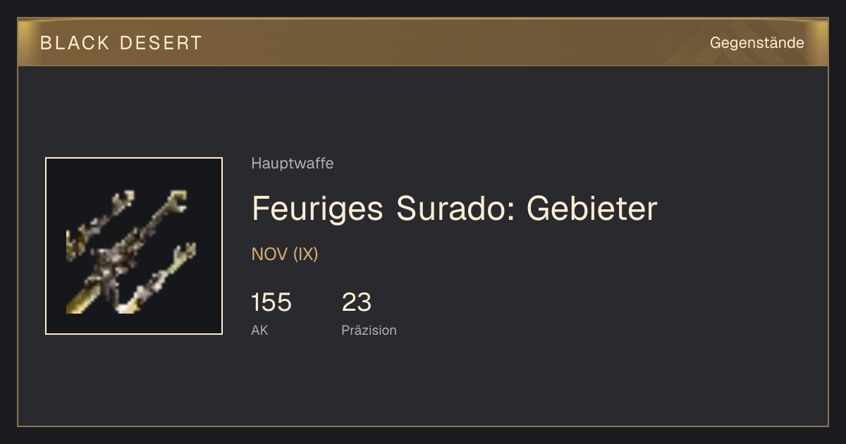Click the gold header banner center
This screenshot has width=846, height=444.
point(423,42)
